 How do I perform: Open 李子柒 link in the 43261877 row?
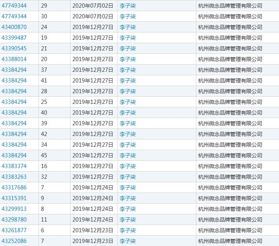coord(128,230)
